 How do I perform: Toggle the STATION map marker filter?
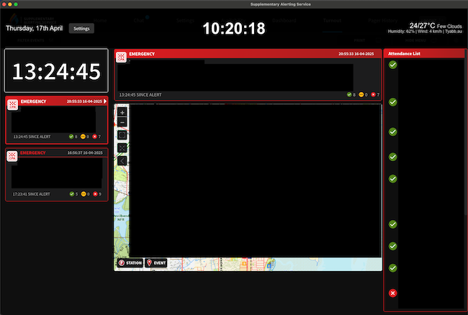pos(130,263)
